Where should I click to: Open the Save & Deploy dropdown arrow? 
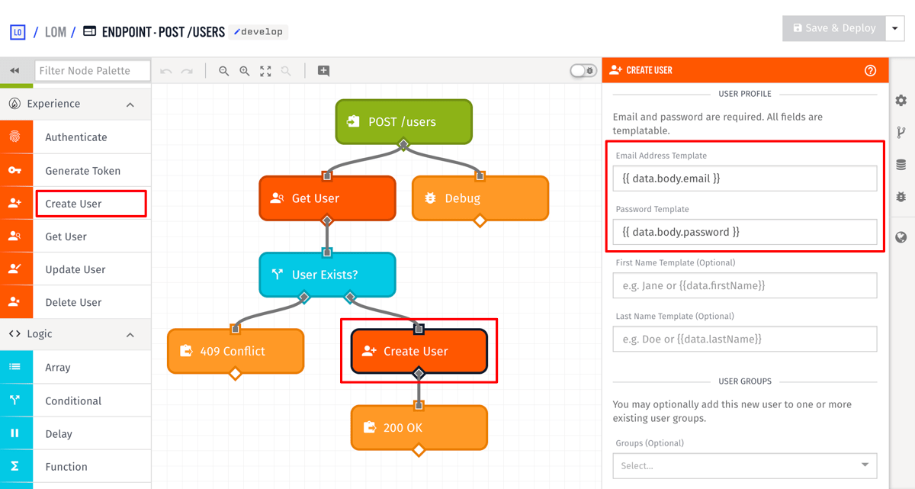coord(894,28)
